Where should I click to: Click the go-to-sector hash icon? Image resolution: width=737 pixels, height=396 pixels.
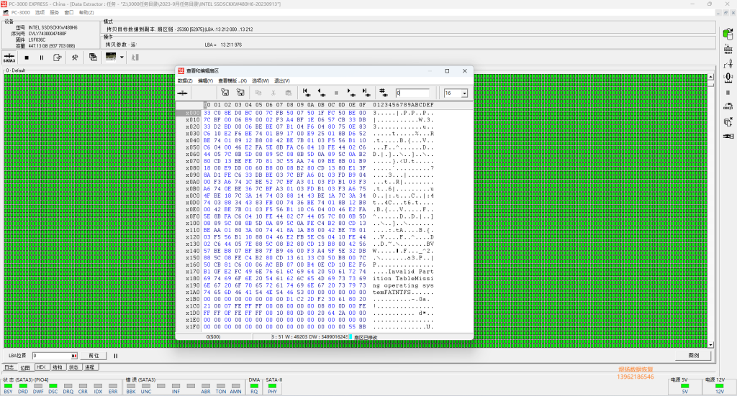384,93
